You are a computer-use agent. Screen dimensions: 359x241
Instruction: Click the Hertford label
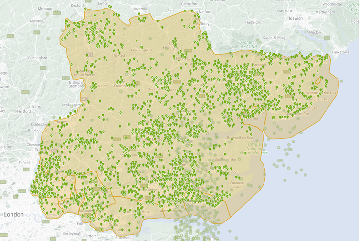pyautogui.click(x=24, y=111)
